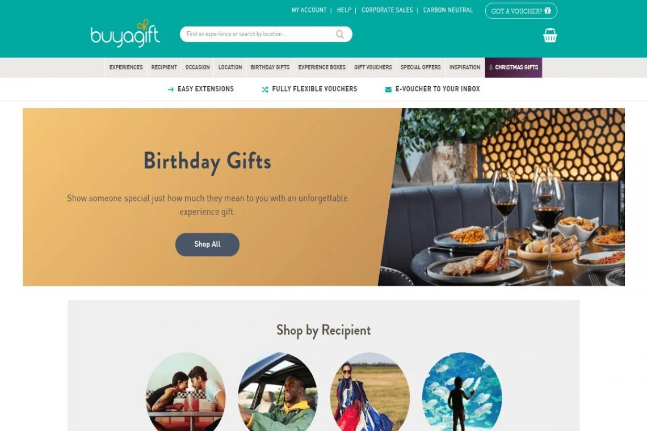The image size is (647, 431).
Task: Expand the Experience Boxes menu
Action: coord(322,67)
